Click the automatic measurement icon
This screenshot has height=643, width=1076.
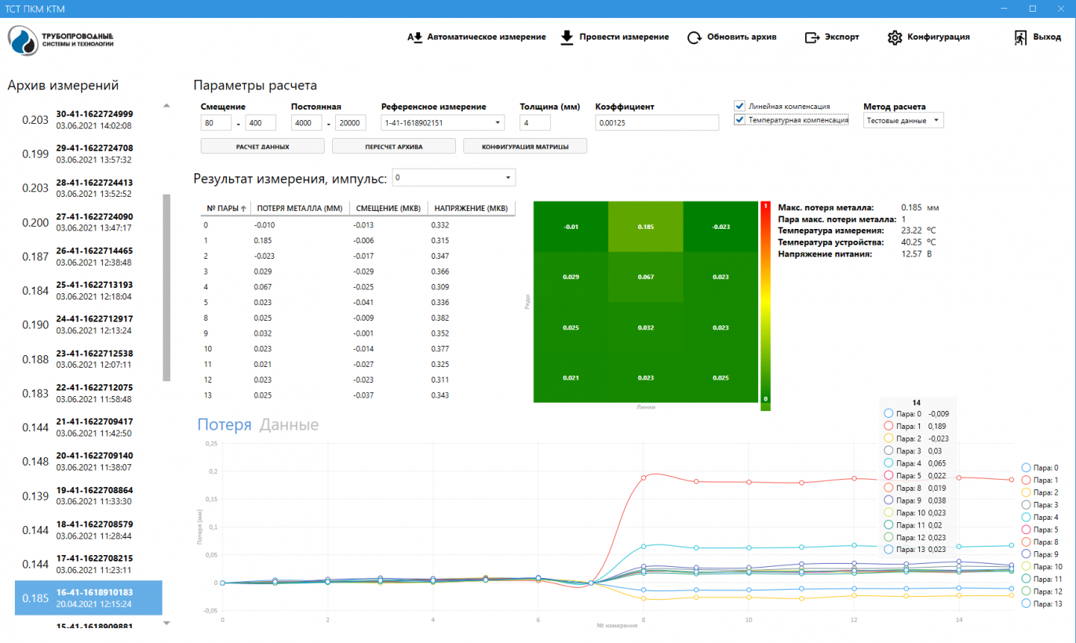click(x=415, y=37)
